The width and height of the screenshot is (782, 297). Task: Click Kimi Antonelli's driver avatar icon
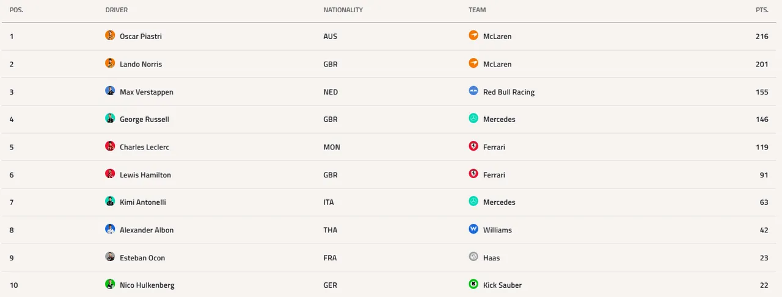point(110,201)
